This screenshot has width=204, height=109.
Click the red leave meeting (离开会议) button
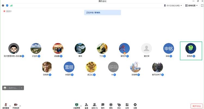click(x=197, y=106)
